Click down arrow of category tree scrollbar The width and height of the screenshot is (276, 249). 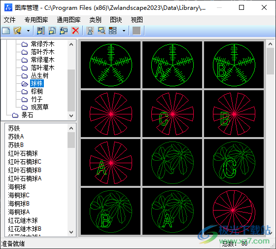71,116
